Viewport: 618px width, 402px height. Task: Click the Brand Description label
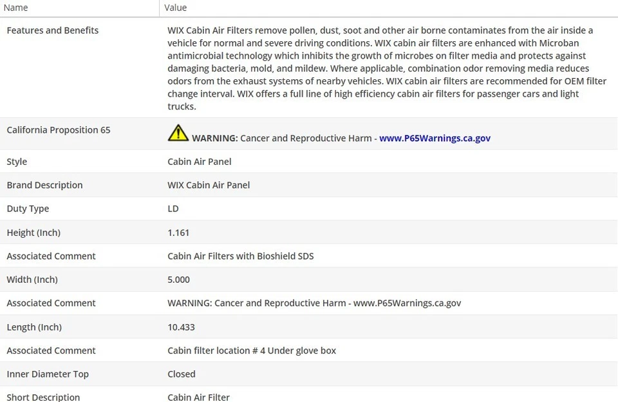click(x=44, y=185)
